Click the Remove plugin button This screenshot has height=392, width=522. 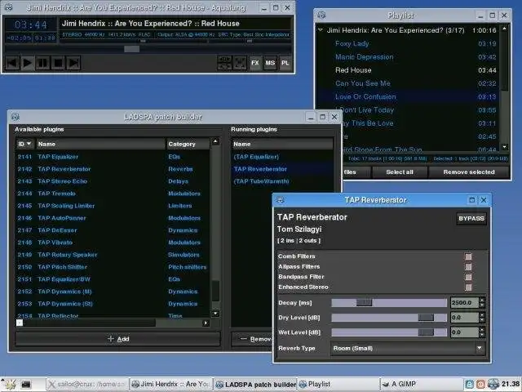point(252,339)
